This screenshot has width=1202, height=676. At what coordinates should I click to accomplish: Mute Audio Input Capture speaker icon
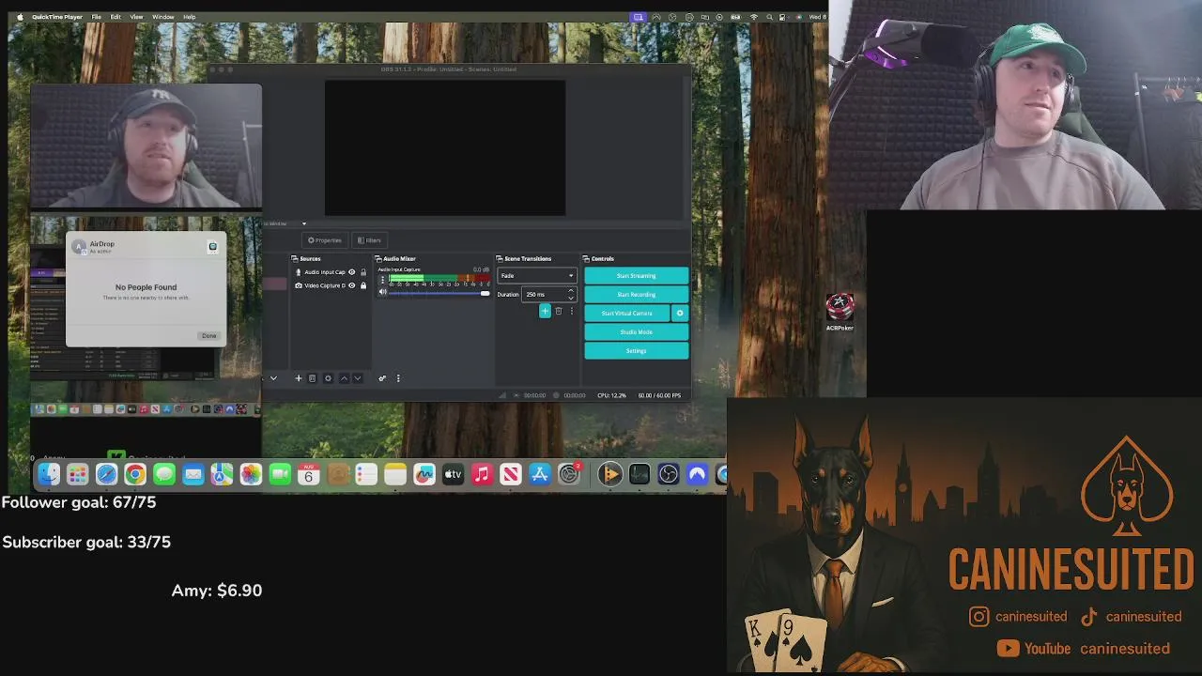(382, 293)
